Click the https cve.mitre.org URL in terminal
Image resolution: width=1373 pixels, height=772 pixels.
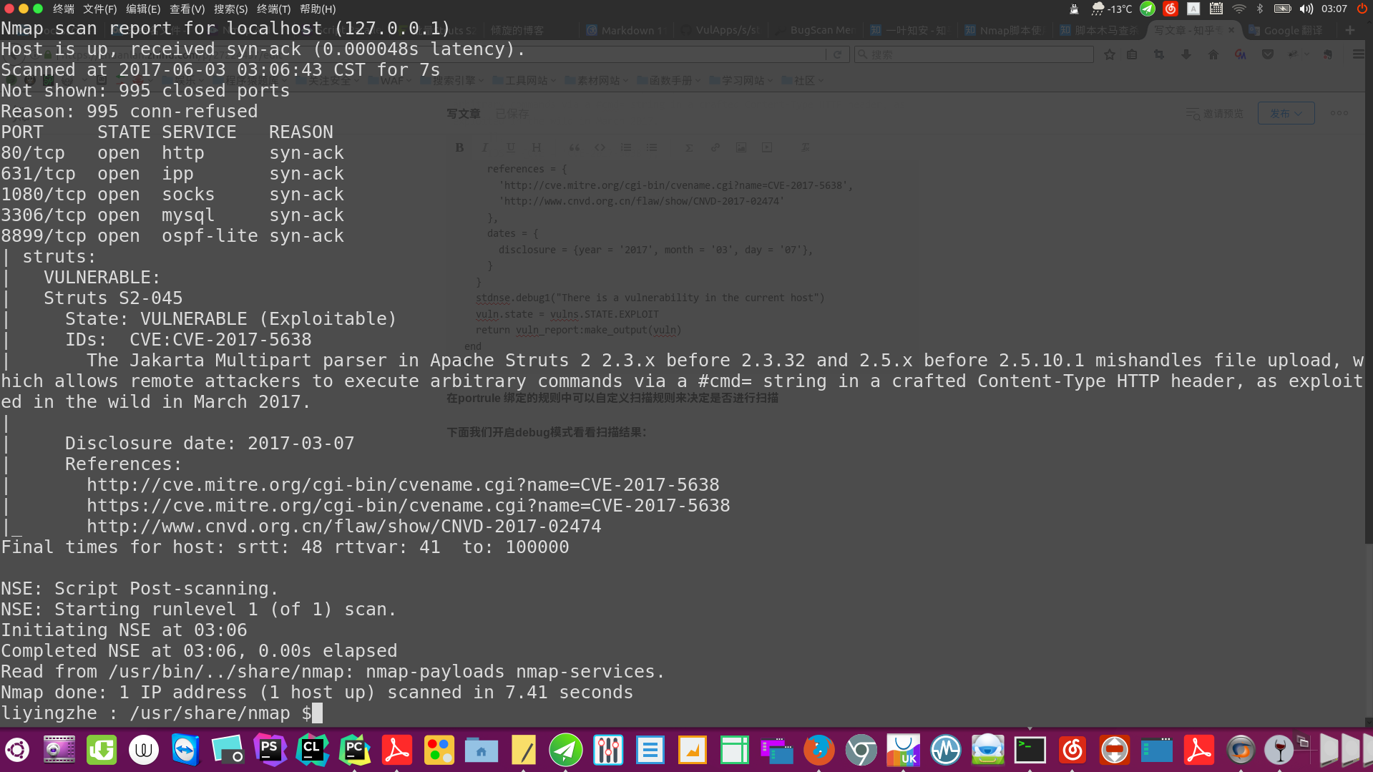pyautogui.click(x=408, y=505)
